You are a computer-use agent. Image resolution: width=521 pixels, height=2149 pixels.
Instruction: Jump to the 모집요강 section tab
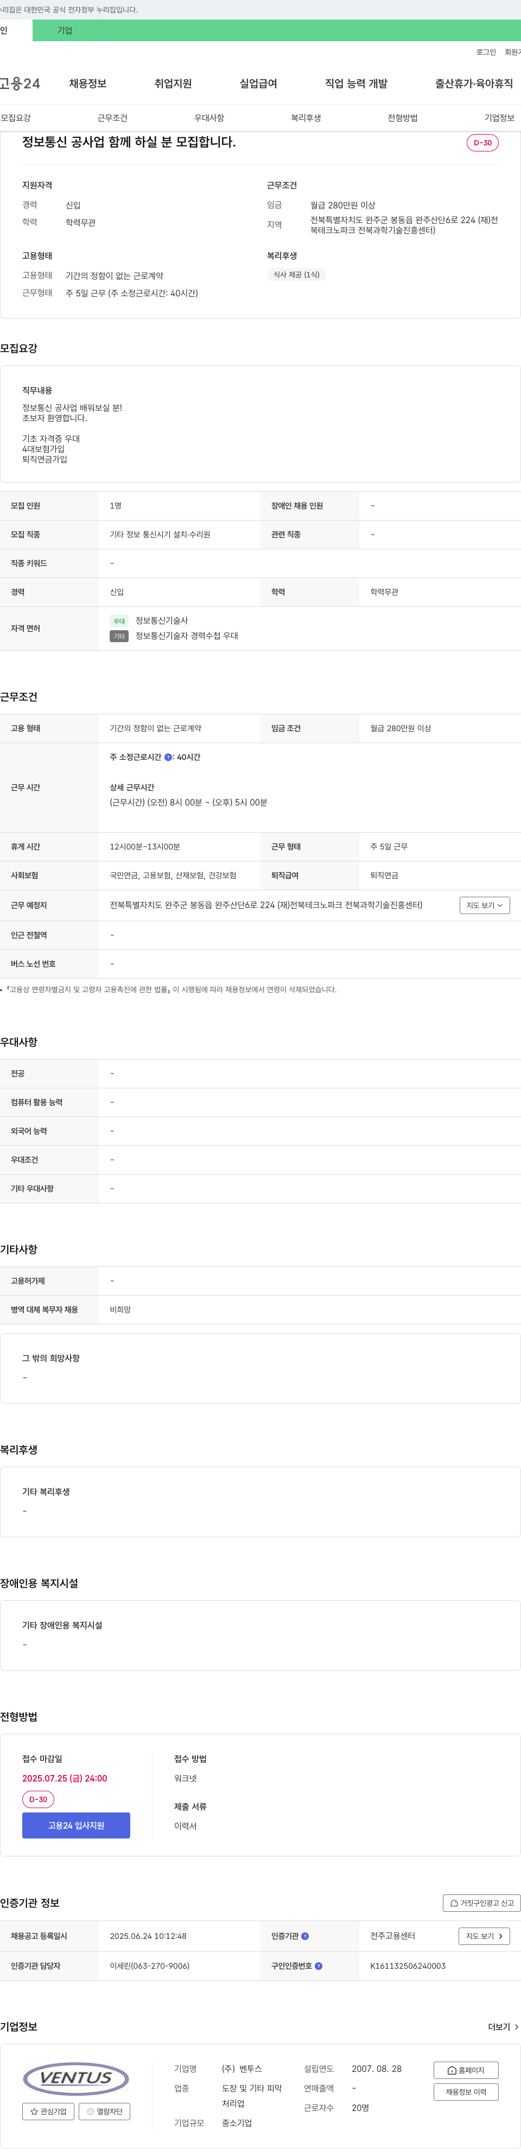[x=16, y=118]
